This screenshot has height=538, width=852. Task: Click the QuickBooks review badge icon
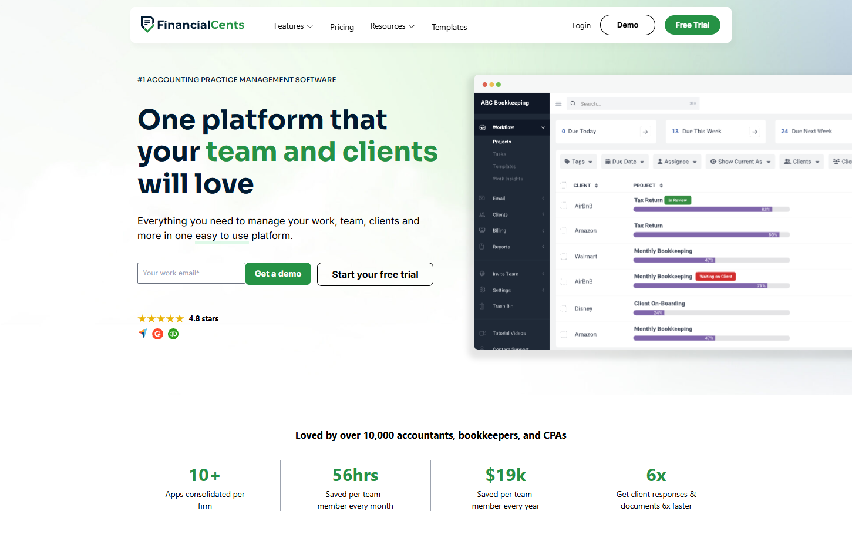coord(173,334)
